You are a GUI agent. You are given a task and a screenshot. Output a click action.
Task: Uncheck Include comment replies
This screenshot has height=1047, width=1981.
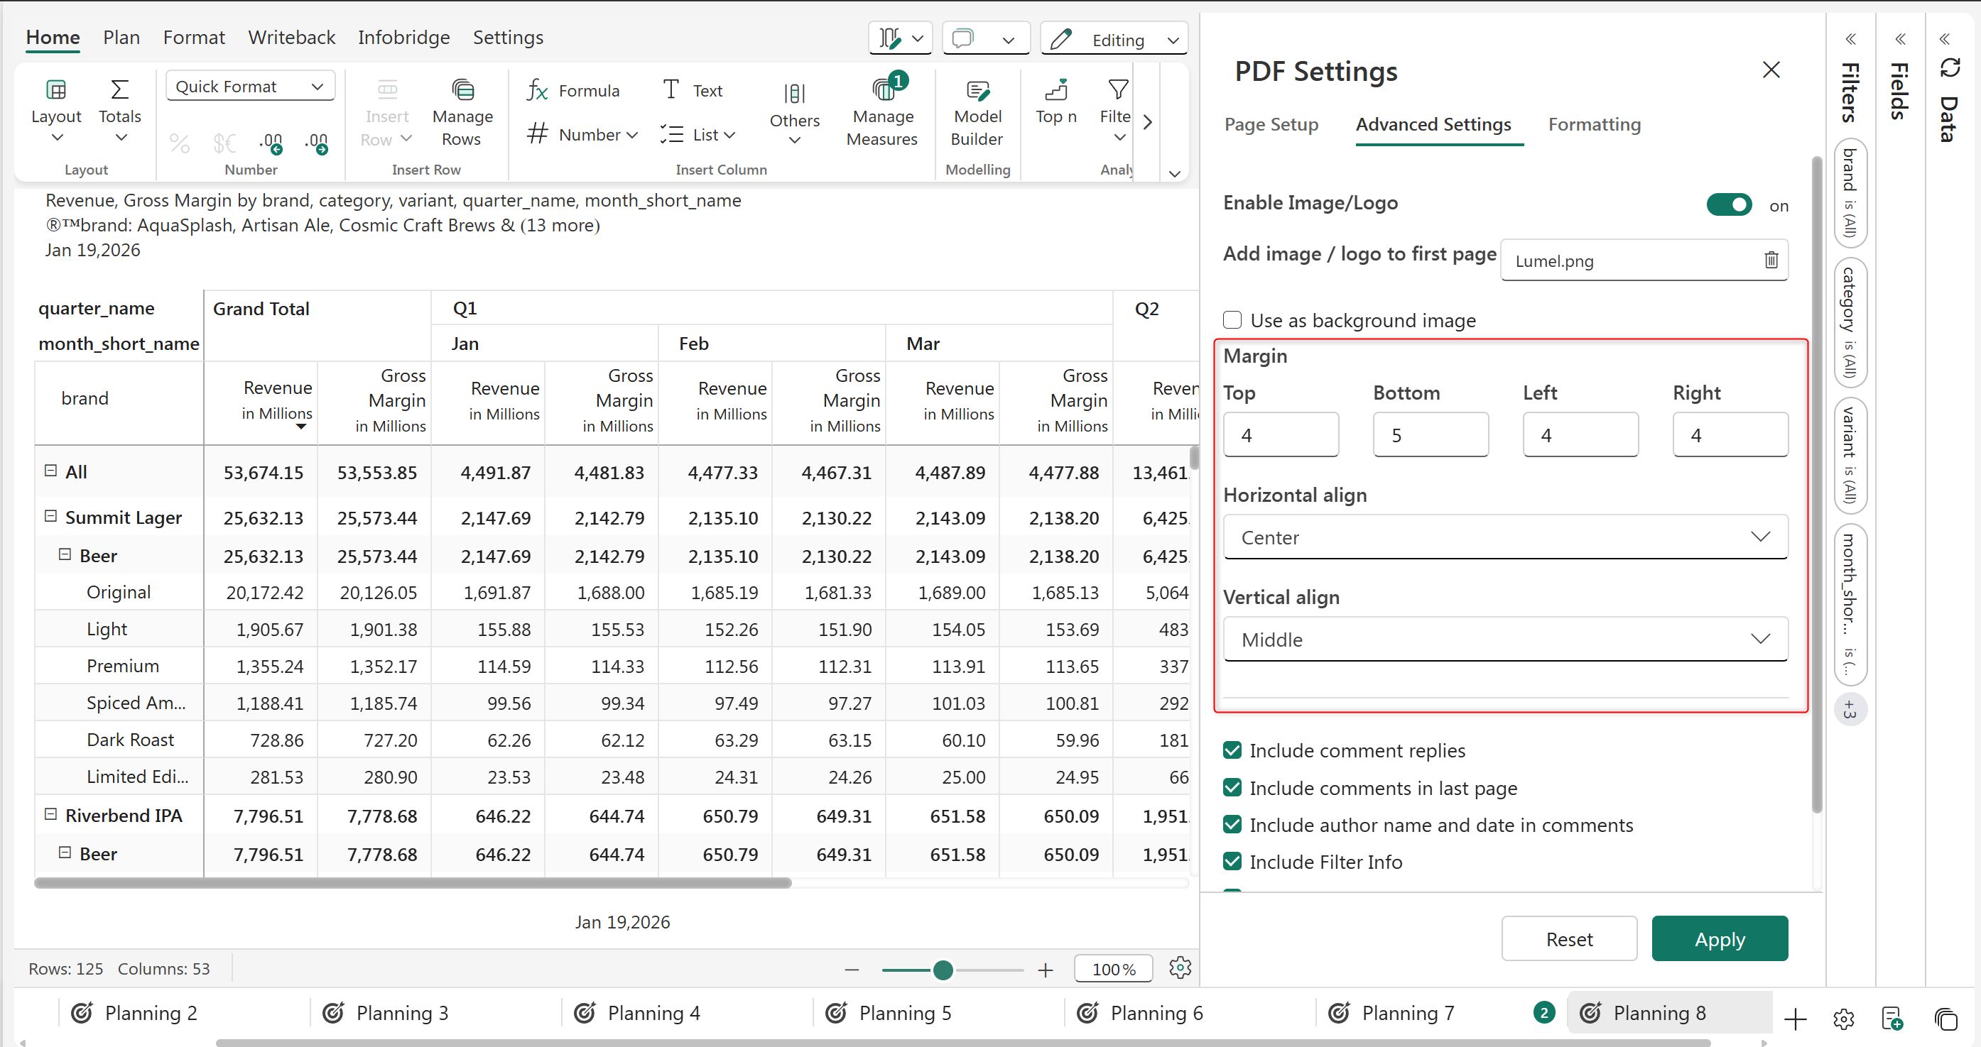[1233, 750]
